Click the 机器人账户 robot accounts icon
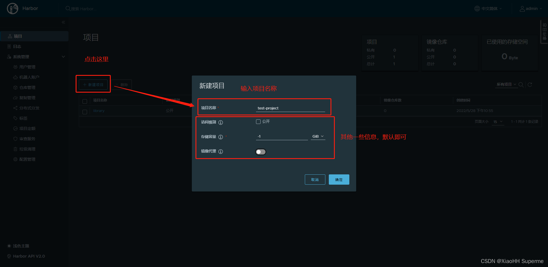 click(x=15, y=77)
